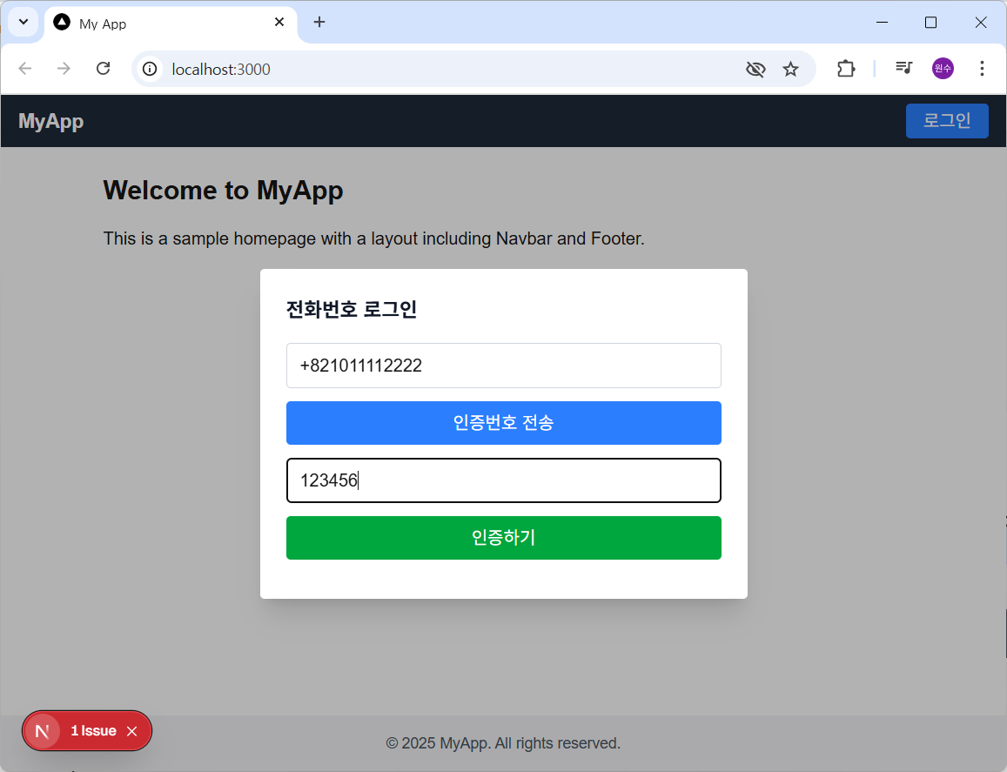Open the extensions puzzle icon

[x=846, y=69]
